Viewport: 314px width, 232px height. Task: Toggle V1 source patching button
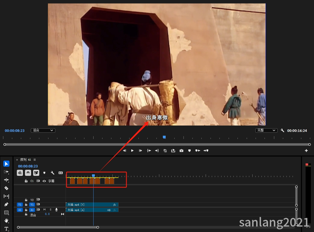point(20,205)
